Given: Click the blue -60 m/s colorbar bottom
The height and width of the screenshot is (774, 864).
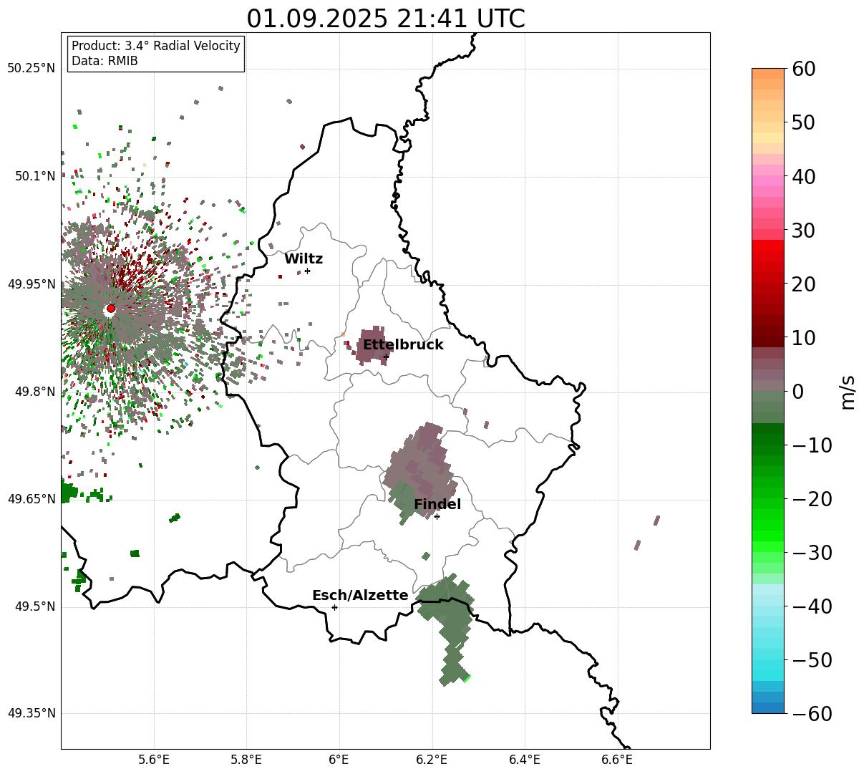Looking at the screenshot, I should [768, 707].
